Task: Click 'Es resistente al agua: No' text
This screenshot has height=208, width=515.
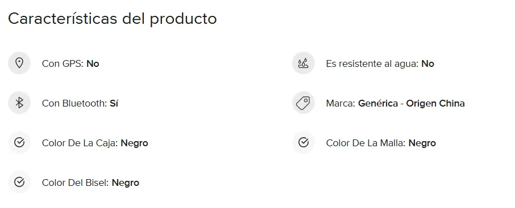Action: click(380, 63)
